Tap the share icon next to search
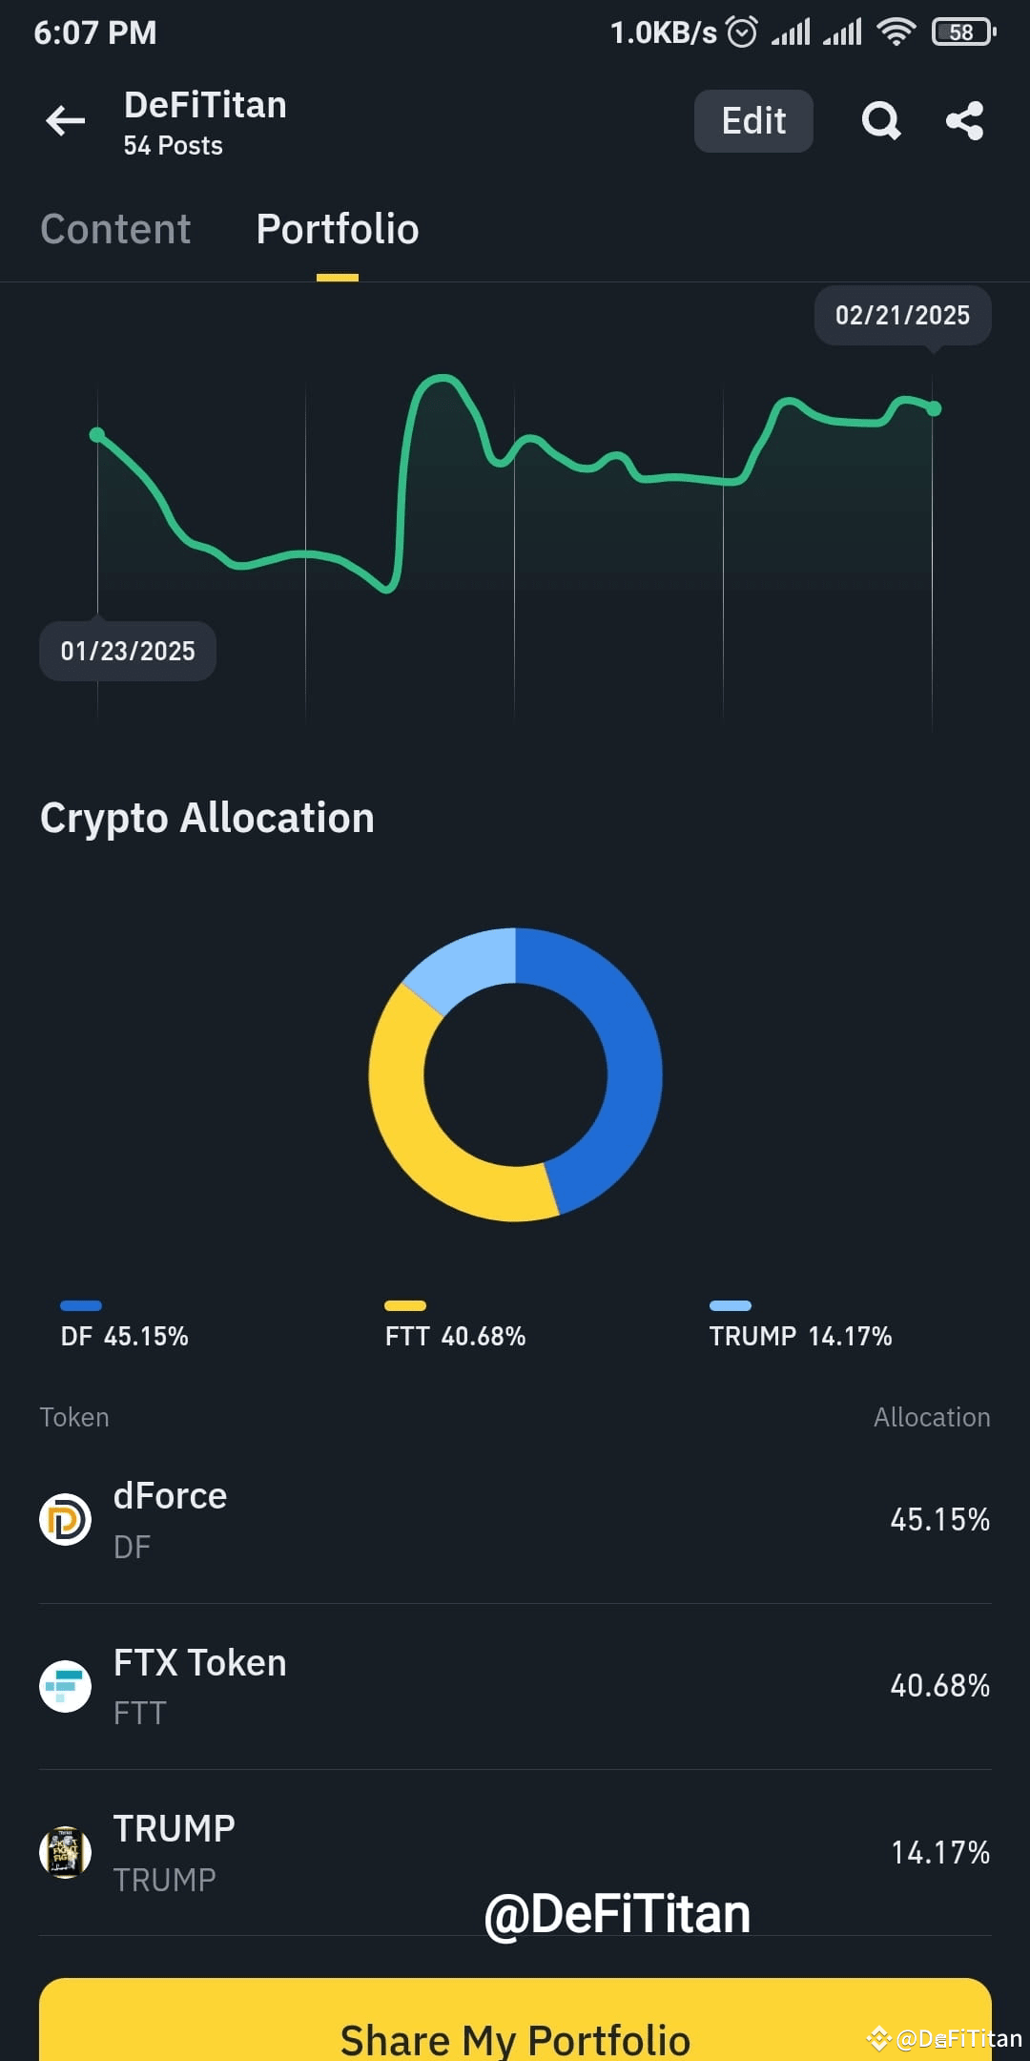The height and width of the screenshot is (2061, 1030). click(x=964, y=120)
